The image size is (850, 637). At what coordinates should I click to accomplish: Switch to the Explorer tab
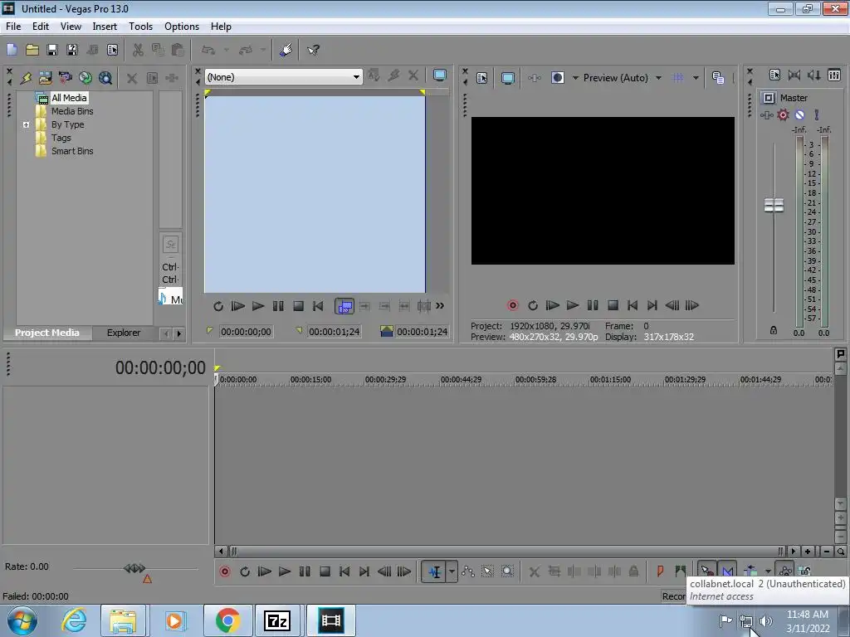click(124, 333)
